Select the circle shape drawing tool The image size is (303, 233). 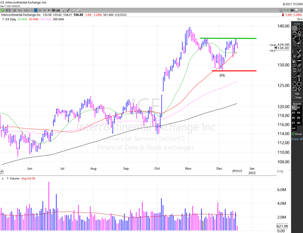coord(295,84)
